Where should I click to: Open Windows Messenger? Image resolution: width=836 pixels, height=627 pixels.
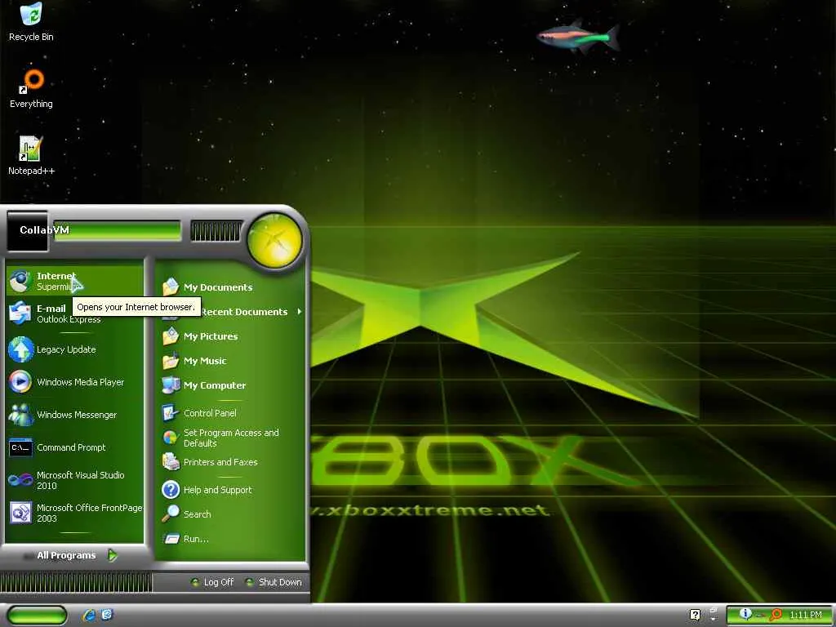(x=74, y=414)
